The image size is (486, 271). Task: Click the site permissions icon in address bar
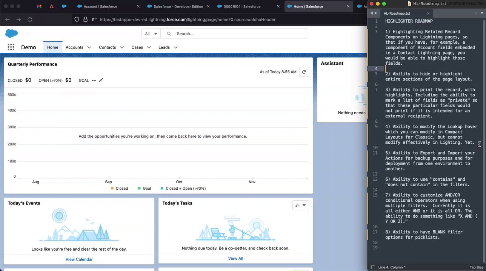point(94,19)
